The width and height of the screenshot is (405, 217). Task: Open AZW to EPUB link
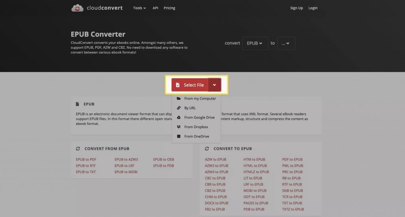tap(216, 159)
